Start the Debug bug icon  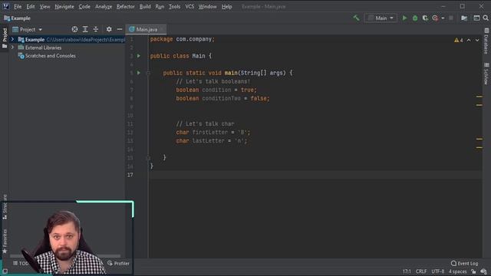415,18
